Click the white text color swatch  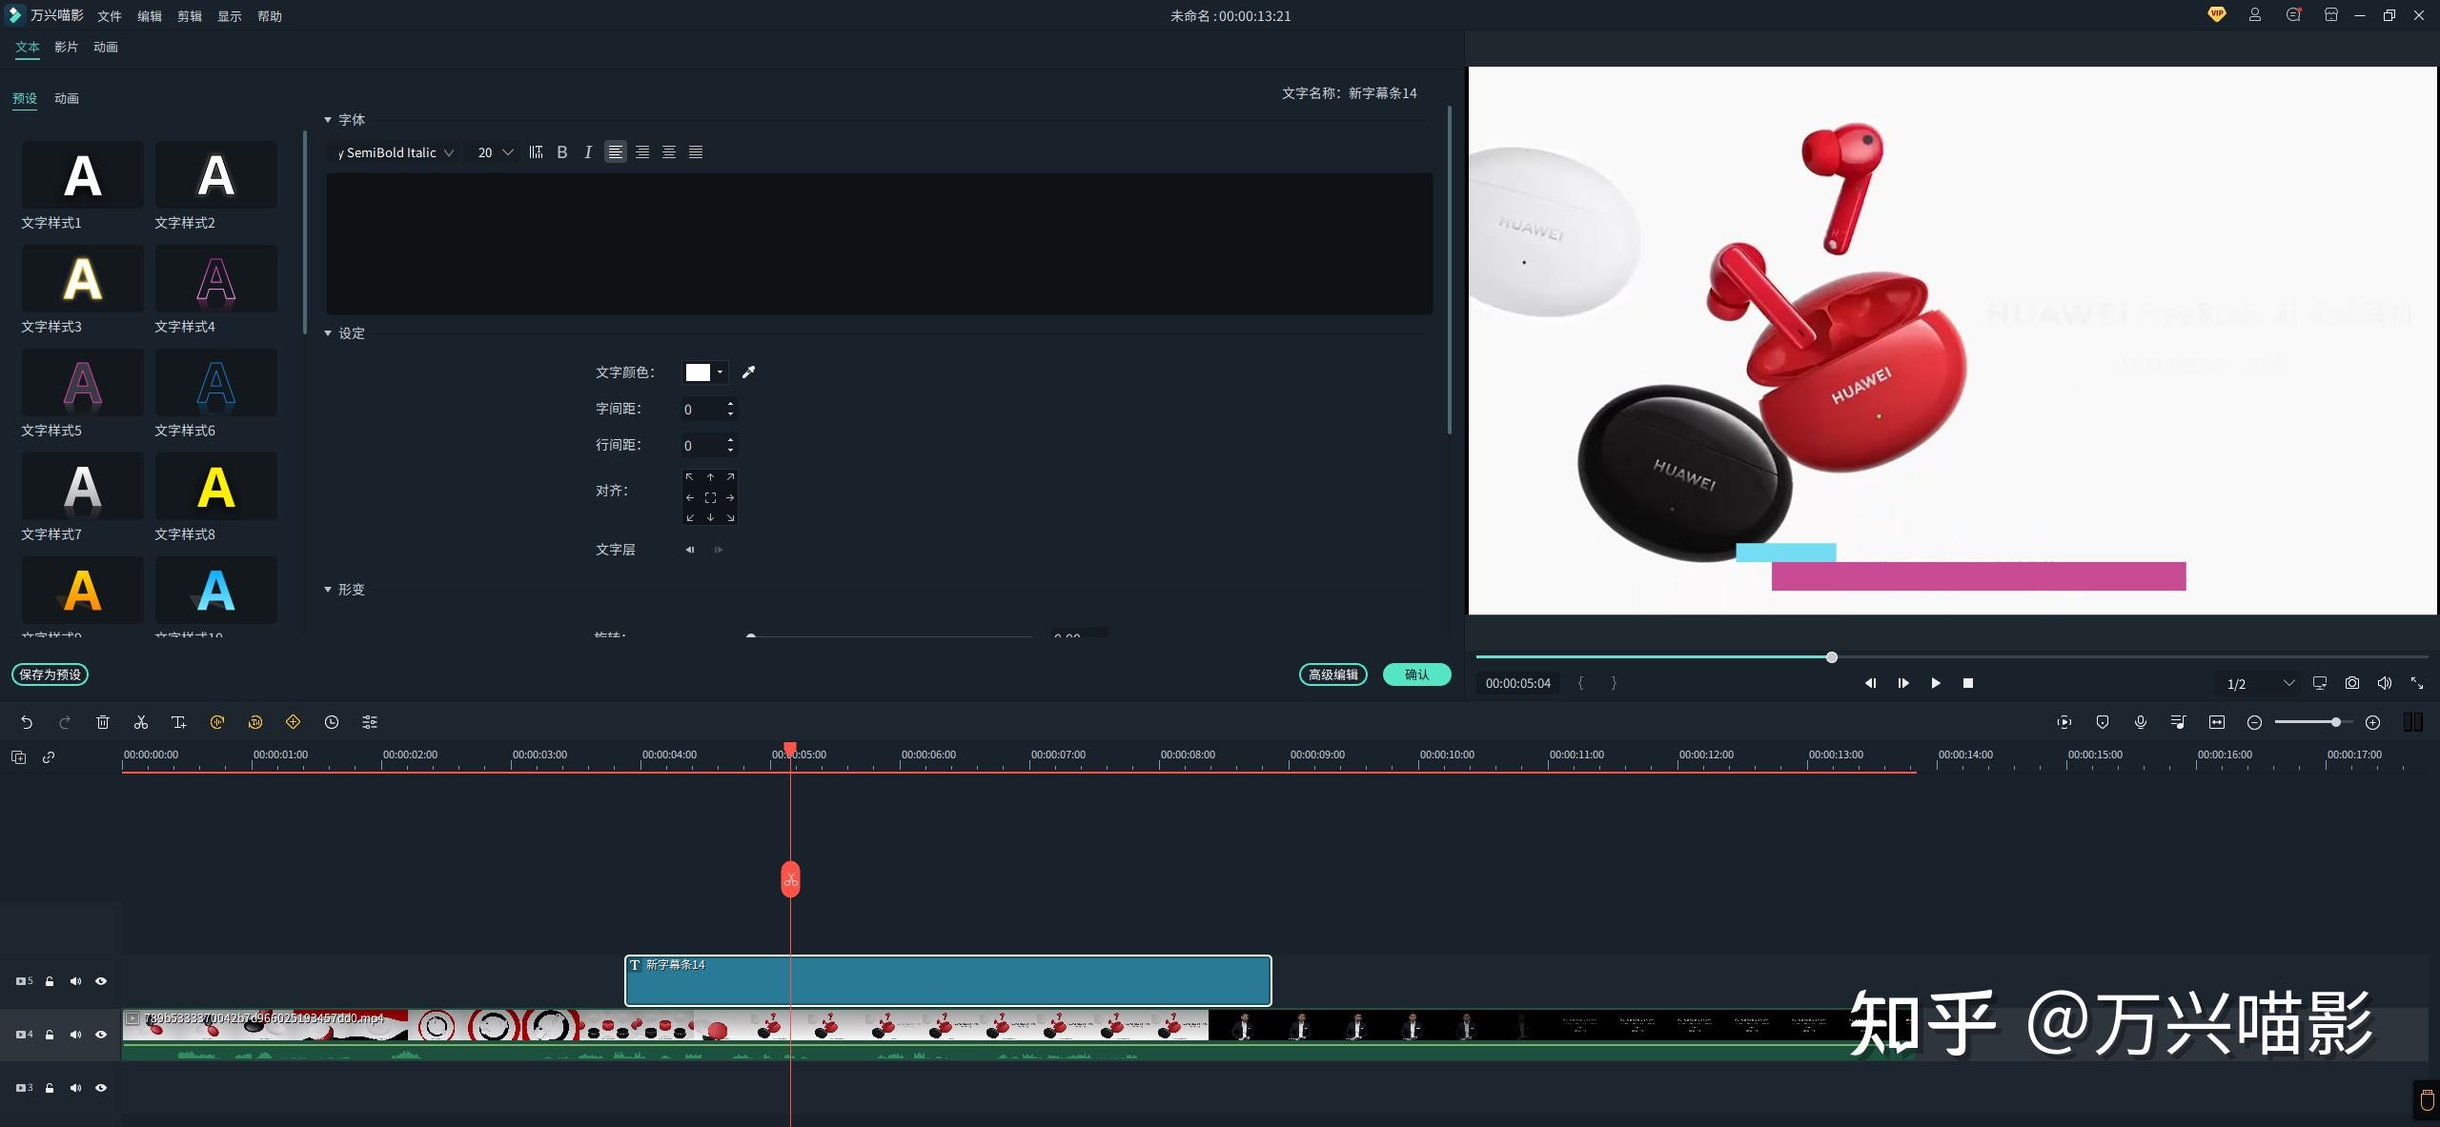[x=698, y=372]
